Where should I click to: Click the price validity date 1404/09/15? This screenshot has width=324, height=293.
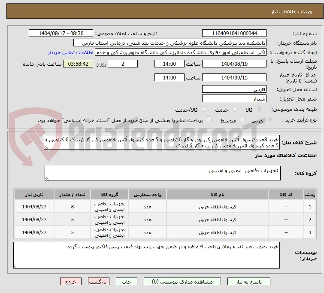[x=234, y=77]
